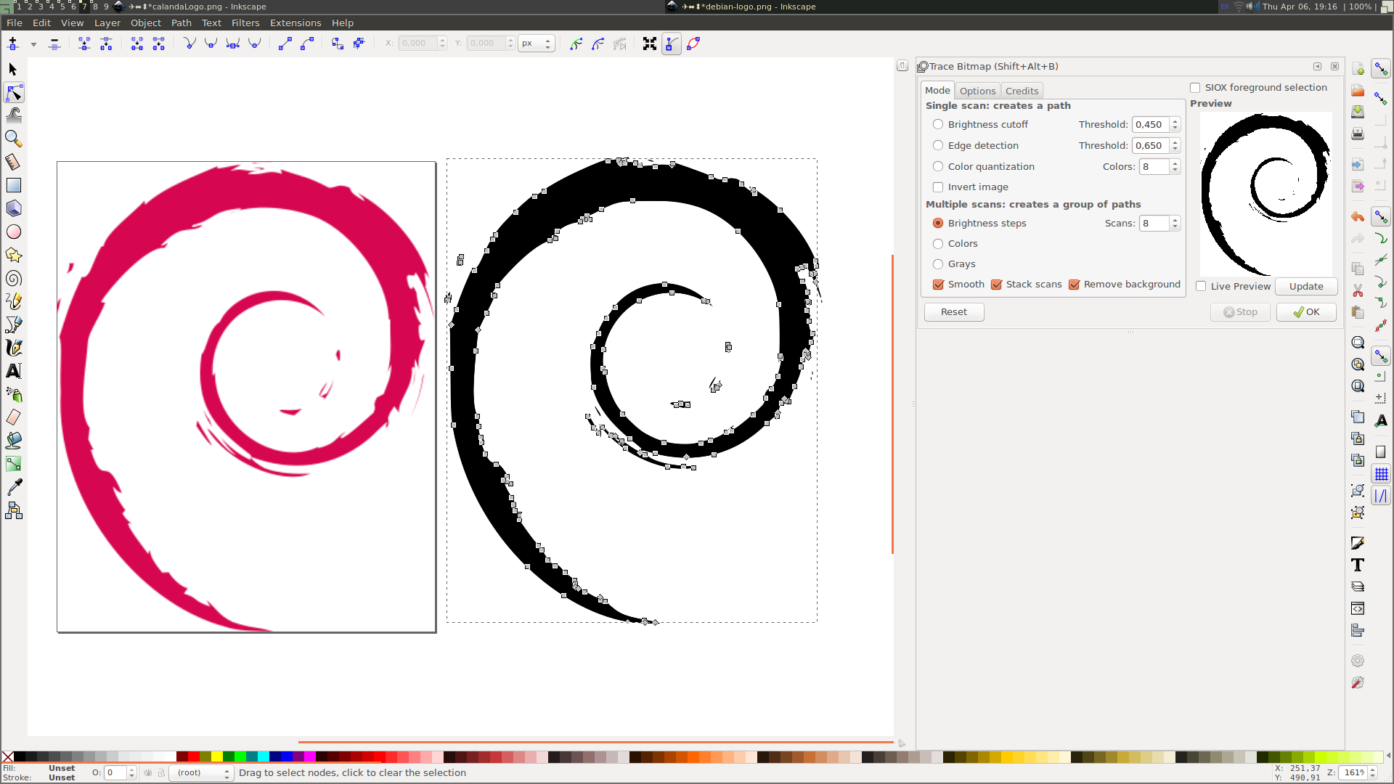Select the Spiral tool
Image resolution: width=1394 pixels, height=784 pixels.
(x=14, y=279)
